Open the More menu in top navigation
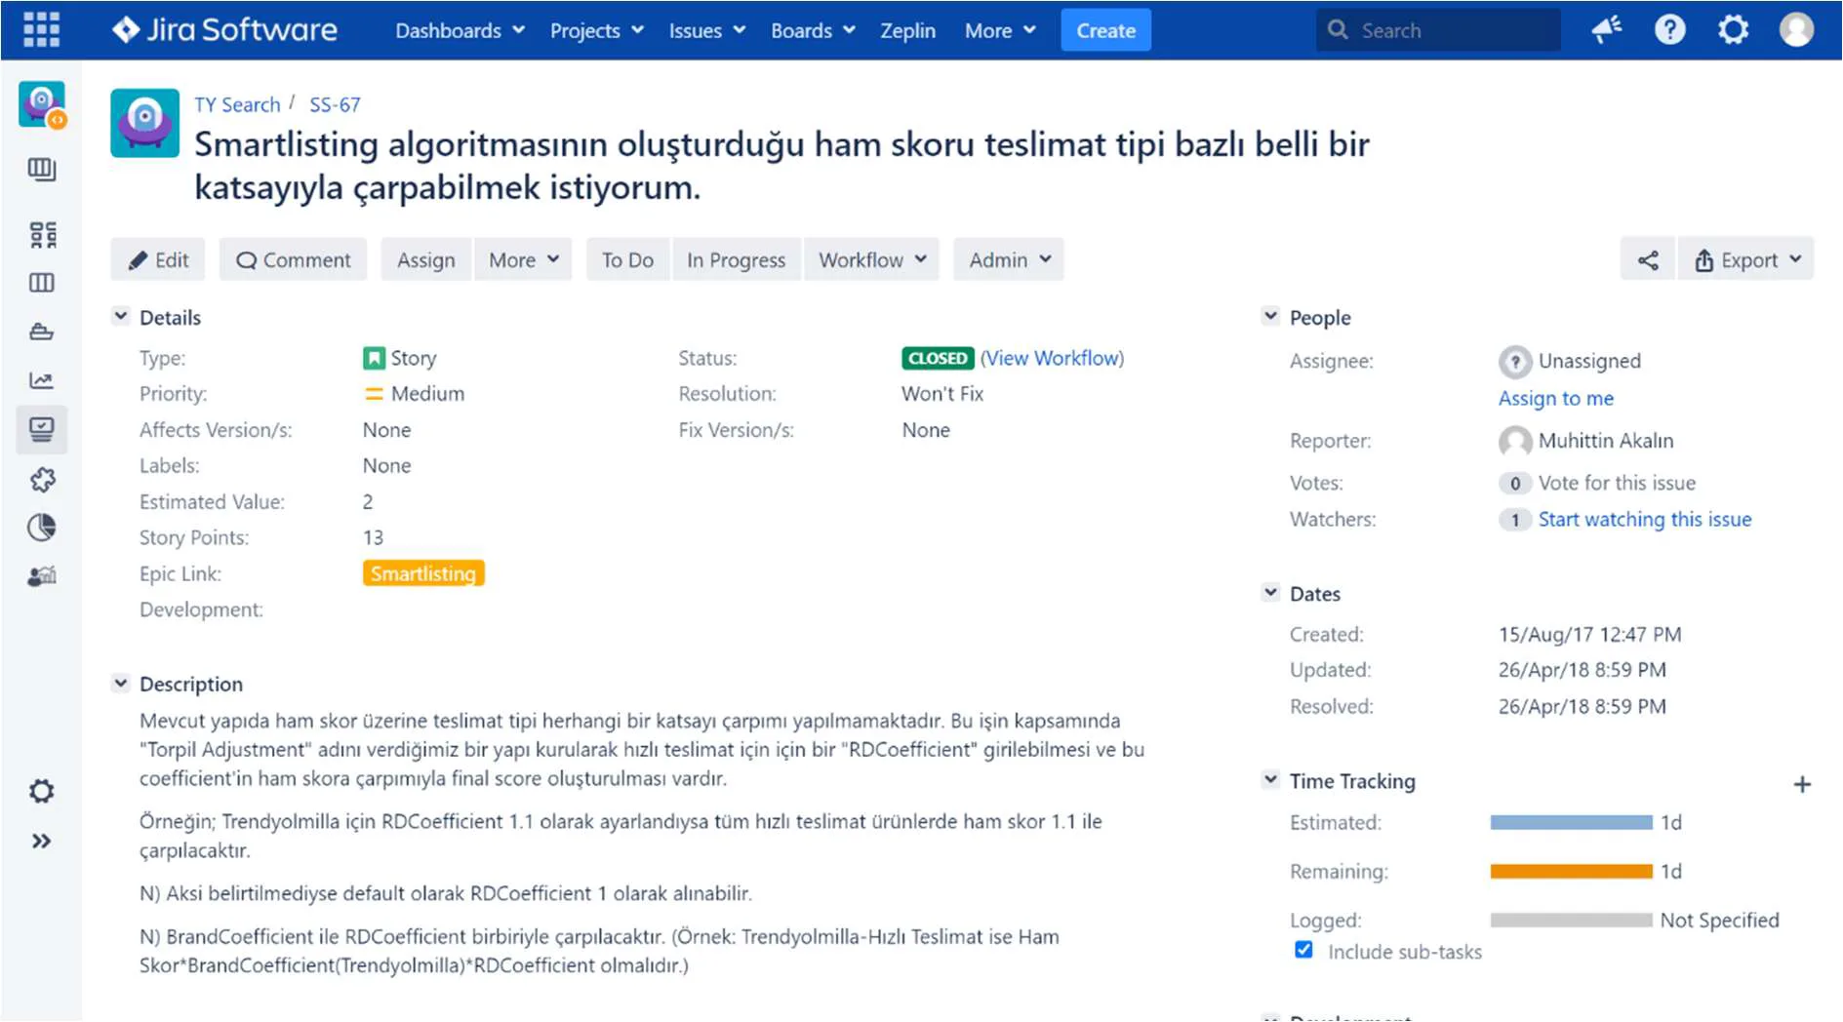Image resolution: width=1843 pixels, height=1022 pixels. click(x=1000, y=30)
